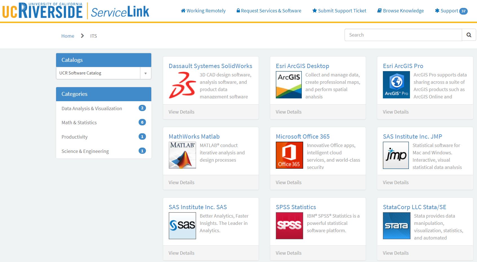The width and height of the screenshot is (477, 262).
Task: Click the red SPSS logo
Action: pos(289,226)
